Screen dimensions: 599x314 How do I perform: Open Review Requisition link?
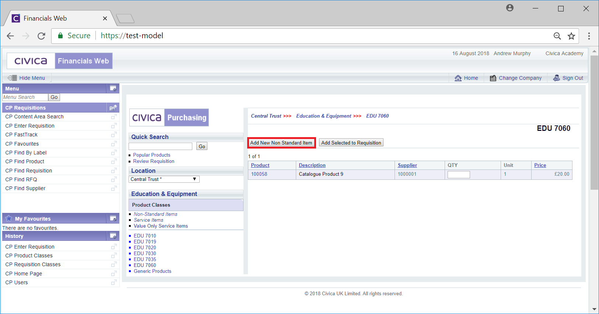pyautogui.click(x=154, y=161)
